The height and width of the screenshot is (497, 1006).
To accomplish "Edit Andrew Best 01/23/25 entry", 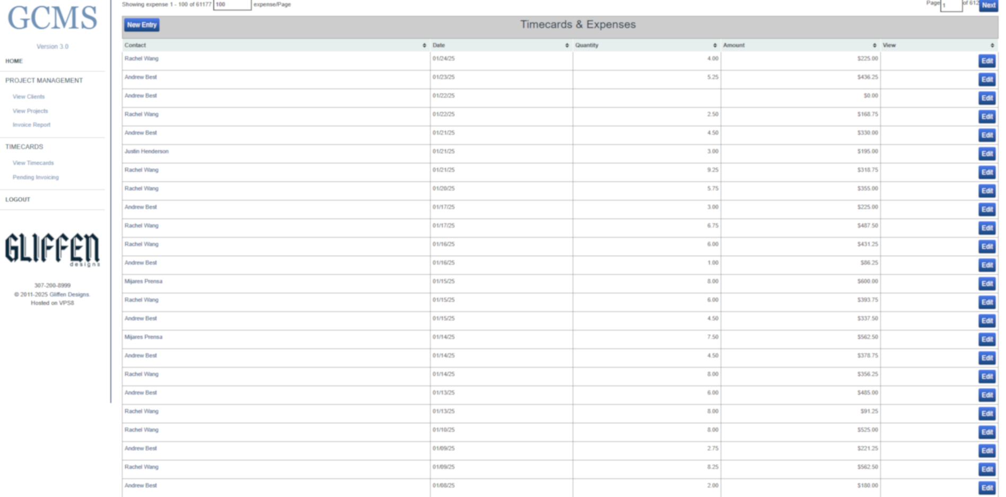I will click(987, 80).
